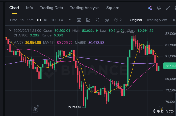The width and height of the screenshot is (176, 116).
Task: Open chart settings list-gear icon
Action: (107, 20)
